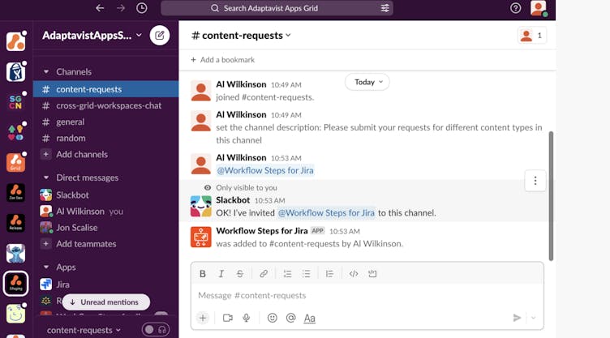This screenshot has height=338, width=610.
Task: Open @Workflow Steps for Jira mention in Al's message
Action: (265, 170)
